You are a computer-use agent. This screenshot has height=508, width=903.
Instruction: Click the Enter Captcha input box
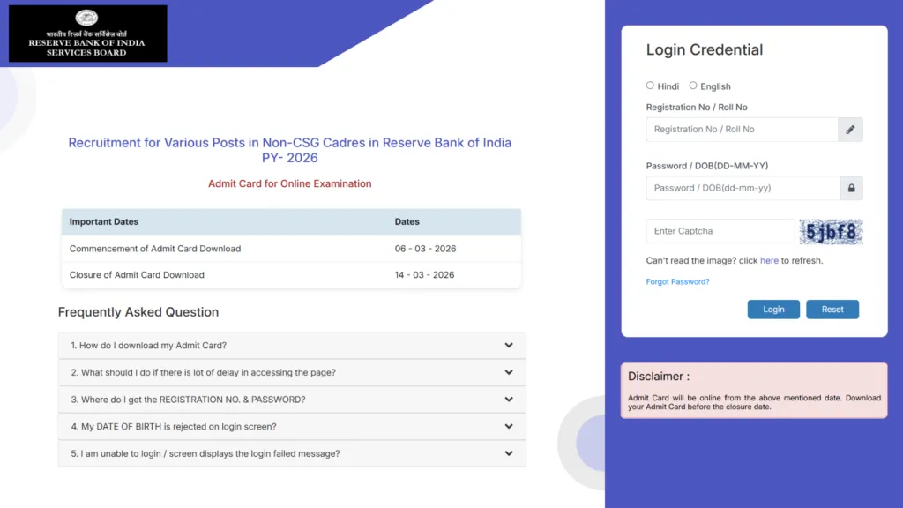click(x=719, y=230)
